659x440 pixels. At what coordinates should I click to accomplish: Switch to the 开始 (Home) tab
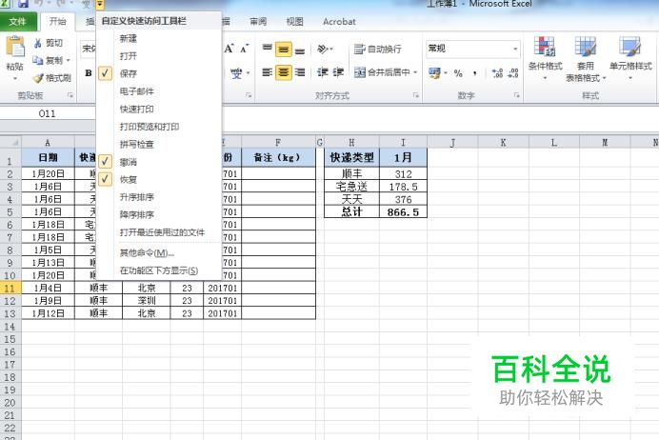[57, 22]
